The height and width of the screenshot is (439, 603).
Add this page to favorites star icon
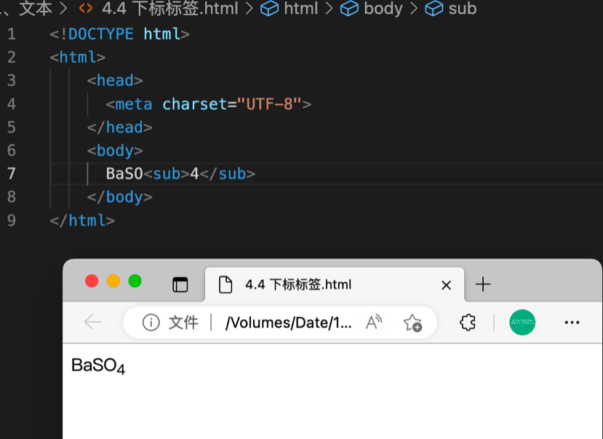pyautogui.click(x=412, y=323)
